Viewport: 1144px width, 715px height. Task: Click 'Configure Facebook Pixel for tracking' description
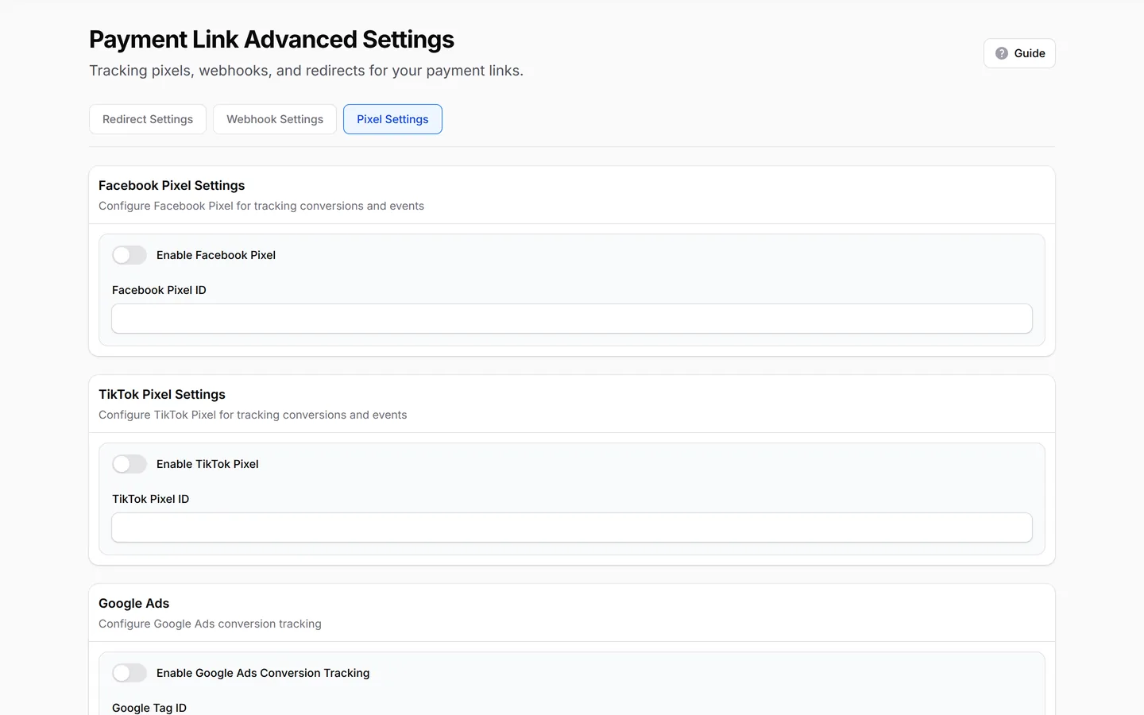click(x=261, y=206)
